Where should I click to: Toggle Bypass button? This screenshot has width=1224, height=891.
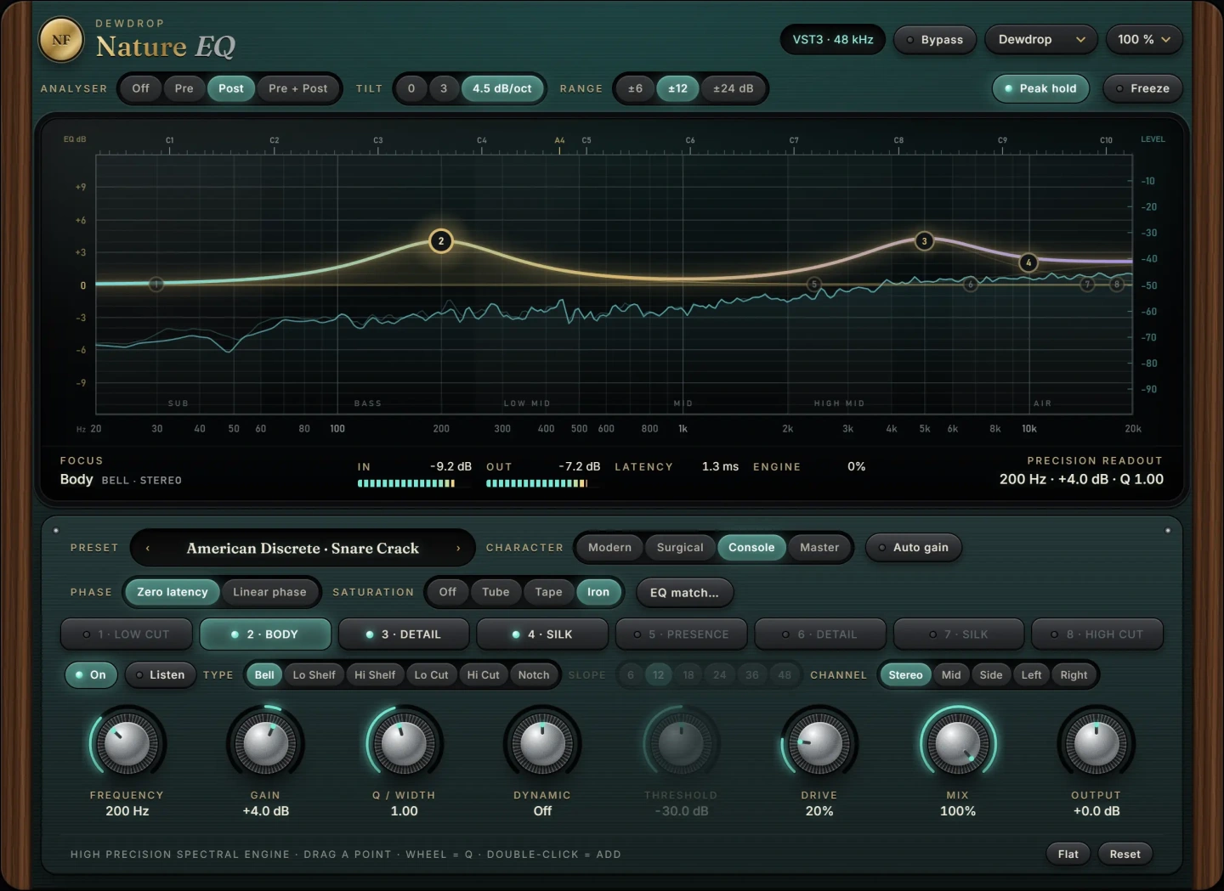click(934, 40)
